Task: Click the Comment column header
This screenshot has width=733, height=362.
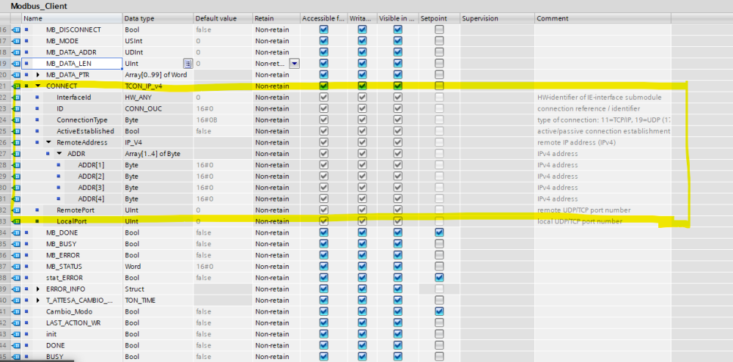Action: coord(553,18)
